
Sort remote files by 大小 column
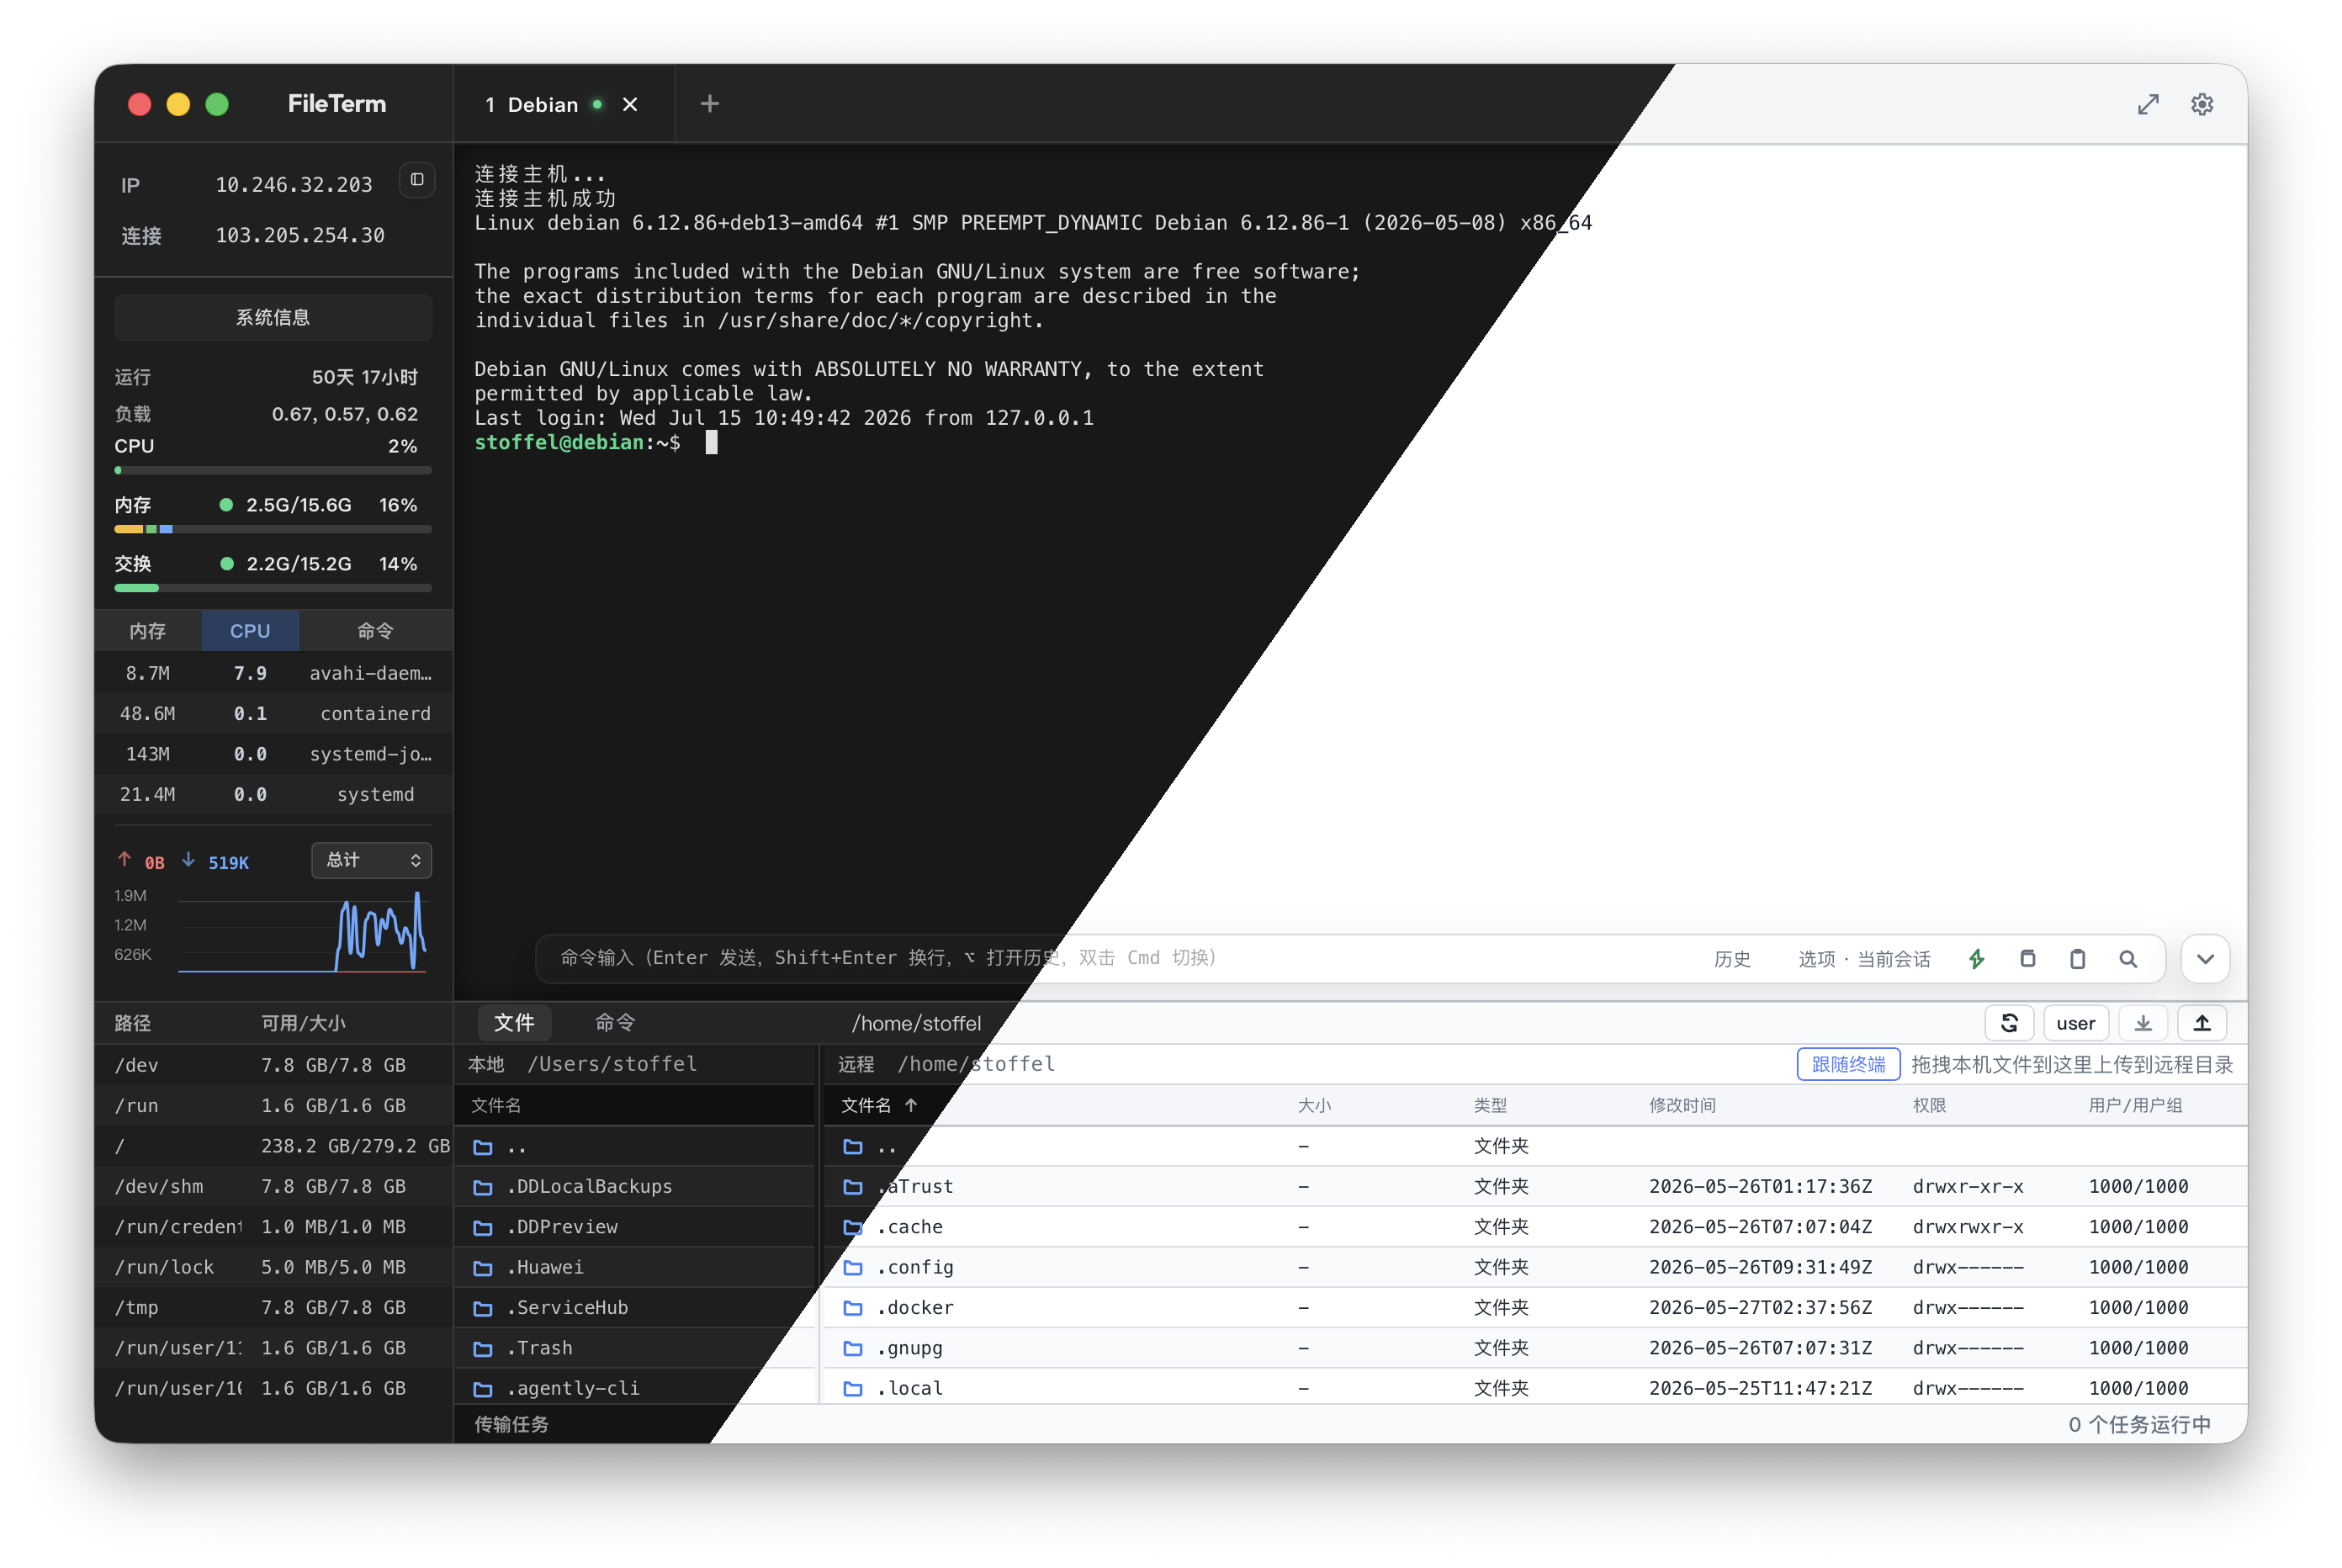point(1313,1105)
